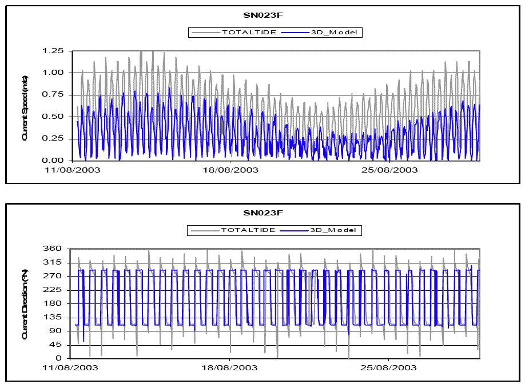Click the 360 tick label on direction axis
Screen dimensions: 529x388
[55, 249]
